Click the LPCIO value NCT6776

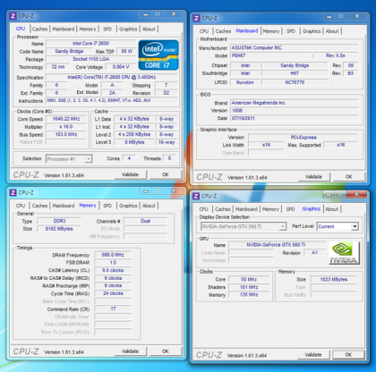295,82
